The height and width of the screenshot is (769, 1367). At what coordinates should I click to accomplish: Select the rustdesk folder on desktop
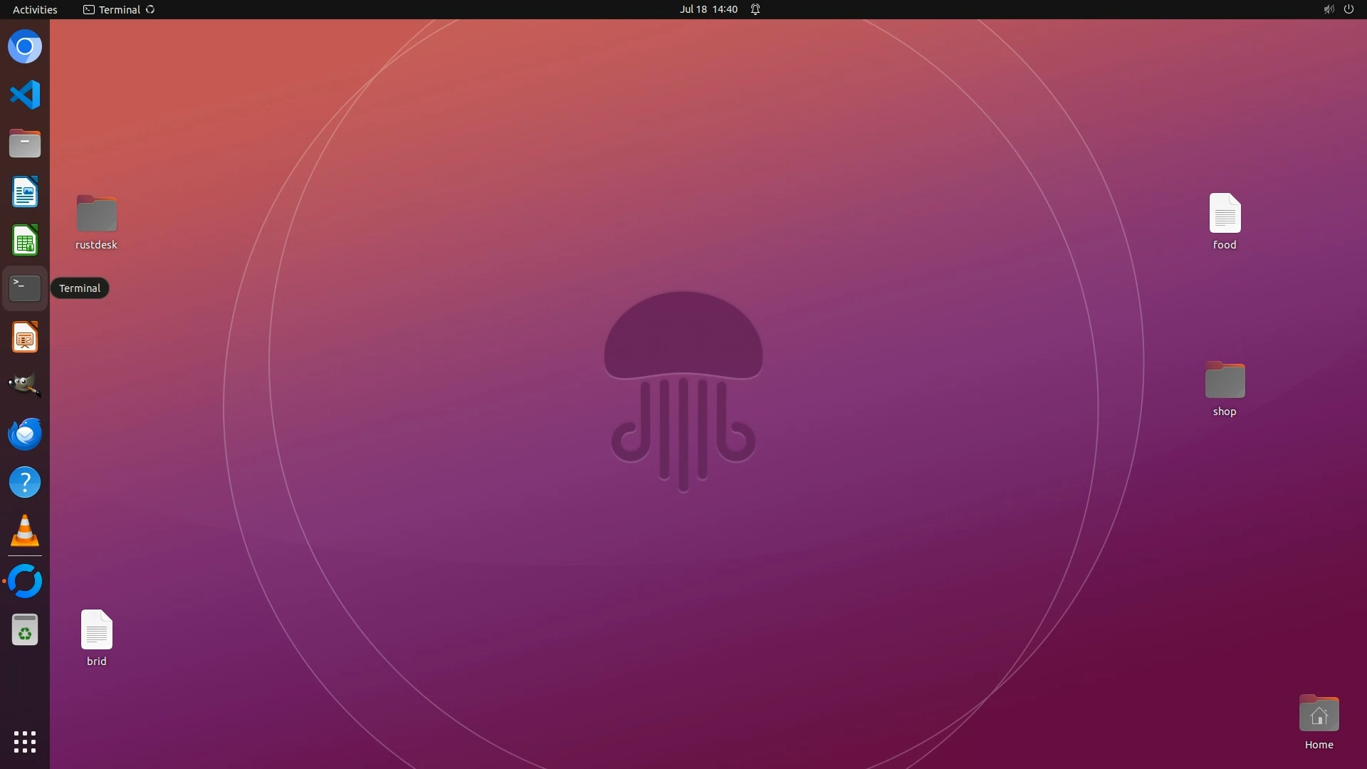[x=96, y=214]
